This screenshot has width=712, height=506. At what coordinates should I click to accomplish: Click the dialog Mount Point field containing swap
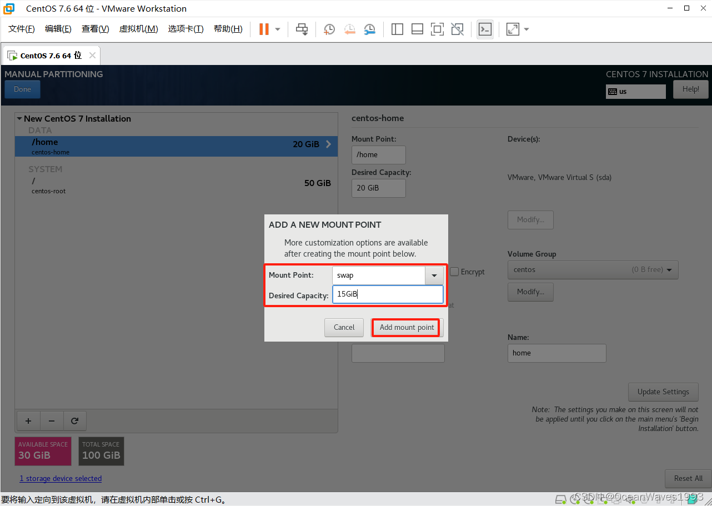[x=379, y=275]
